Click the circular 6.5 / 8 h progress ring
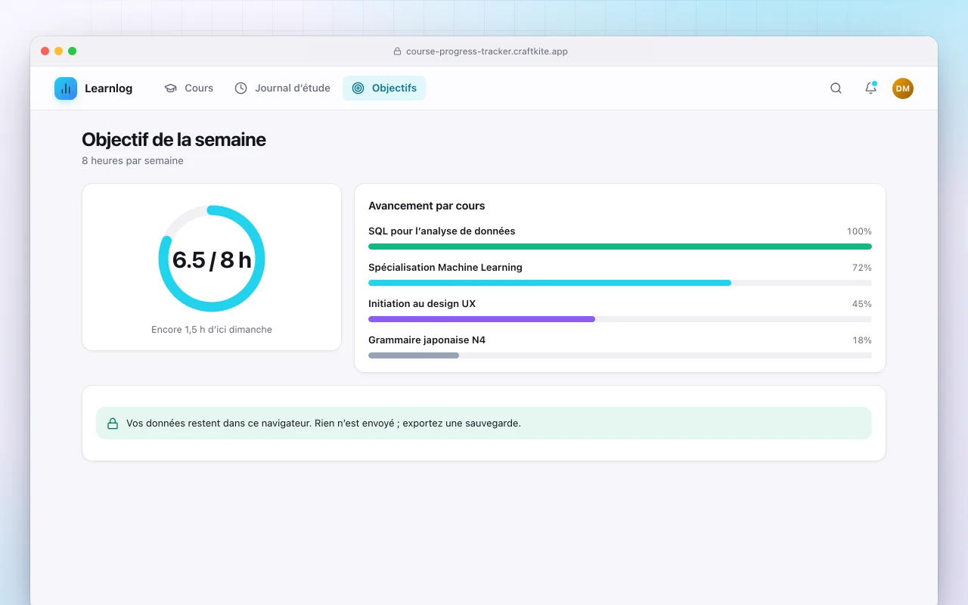This screenshot has width=968, height=605. pos(212,259)
